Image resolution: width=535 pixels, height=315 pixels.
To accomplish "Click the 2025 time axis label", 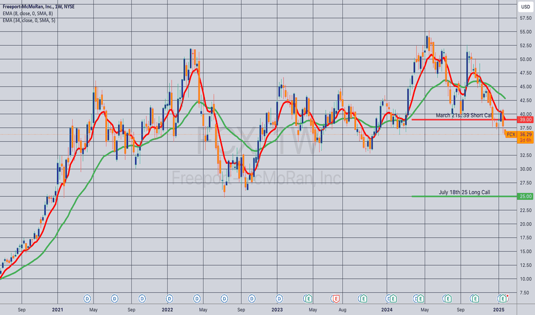I will 499,309.
